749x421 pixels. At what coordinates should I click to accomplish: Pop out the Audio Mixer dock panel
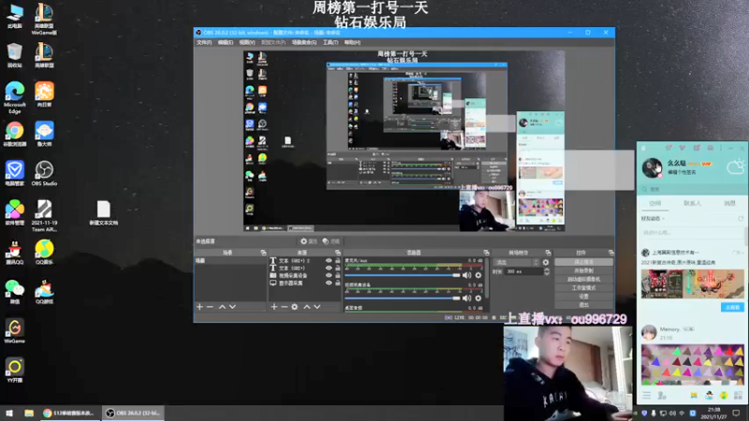[x=486, y=253]
